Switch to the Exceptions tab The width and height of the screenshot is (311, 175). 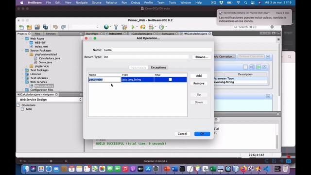pos(158,68)
